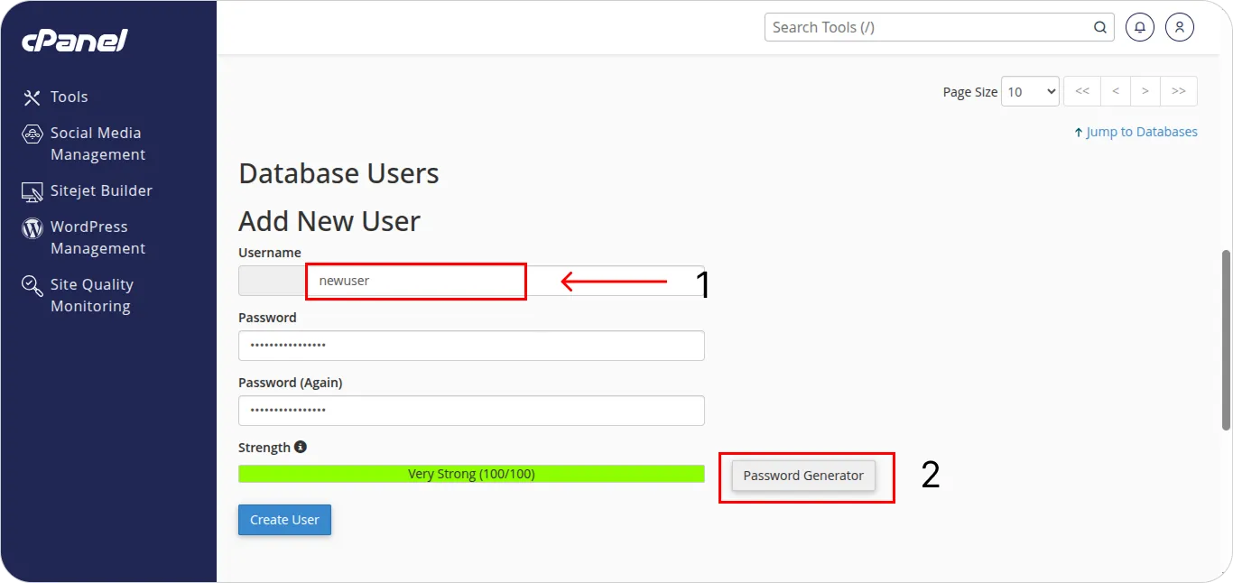Go to next page button >

(x=1145, y=91)
